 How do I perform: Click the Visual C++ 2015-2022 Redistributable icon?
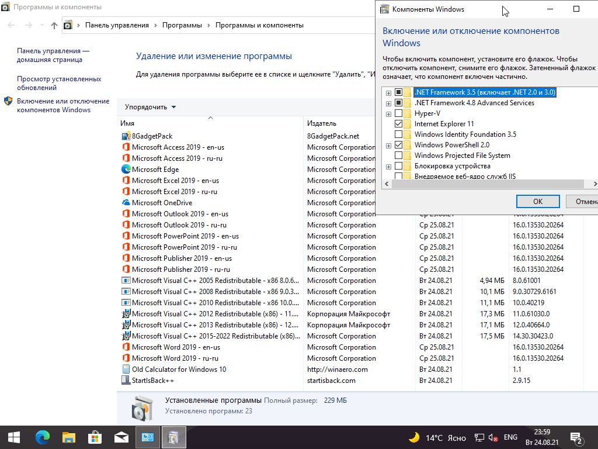[126, 336]
